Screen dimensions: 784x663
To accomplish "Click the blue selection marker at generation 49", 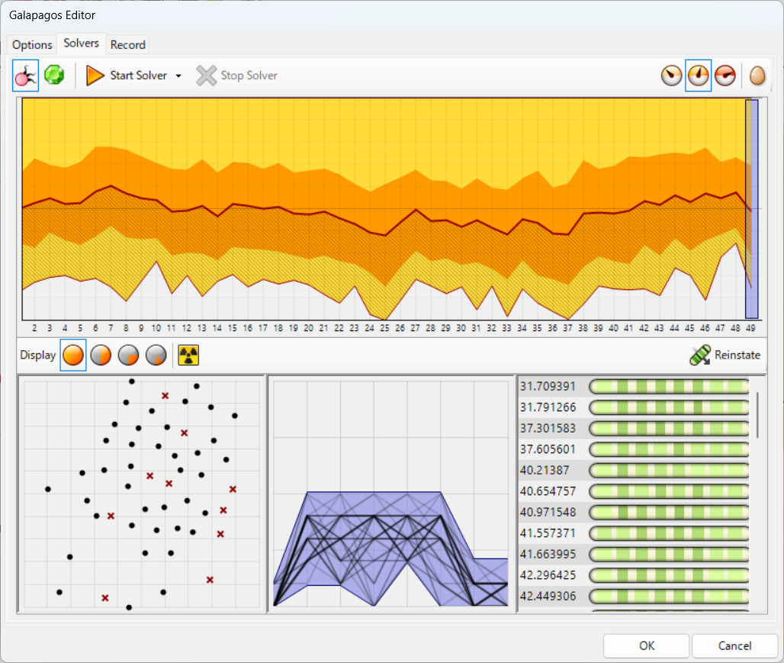I will tap(751, 210).
